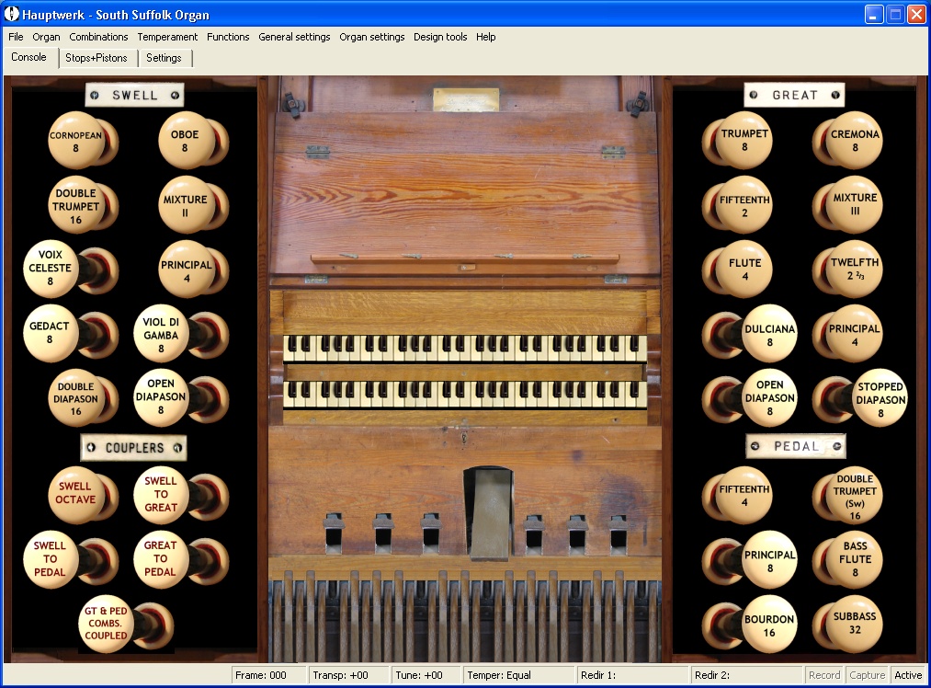This screenshot has width=931, height=688.
Task: Click the Temper: Equal status field
Action: point(517,675)
